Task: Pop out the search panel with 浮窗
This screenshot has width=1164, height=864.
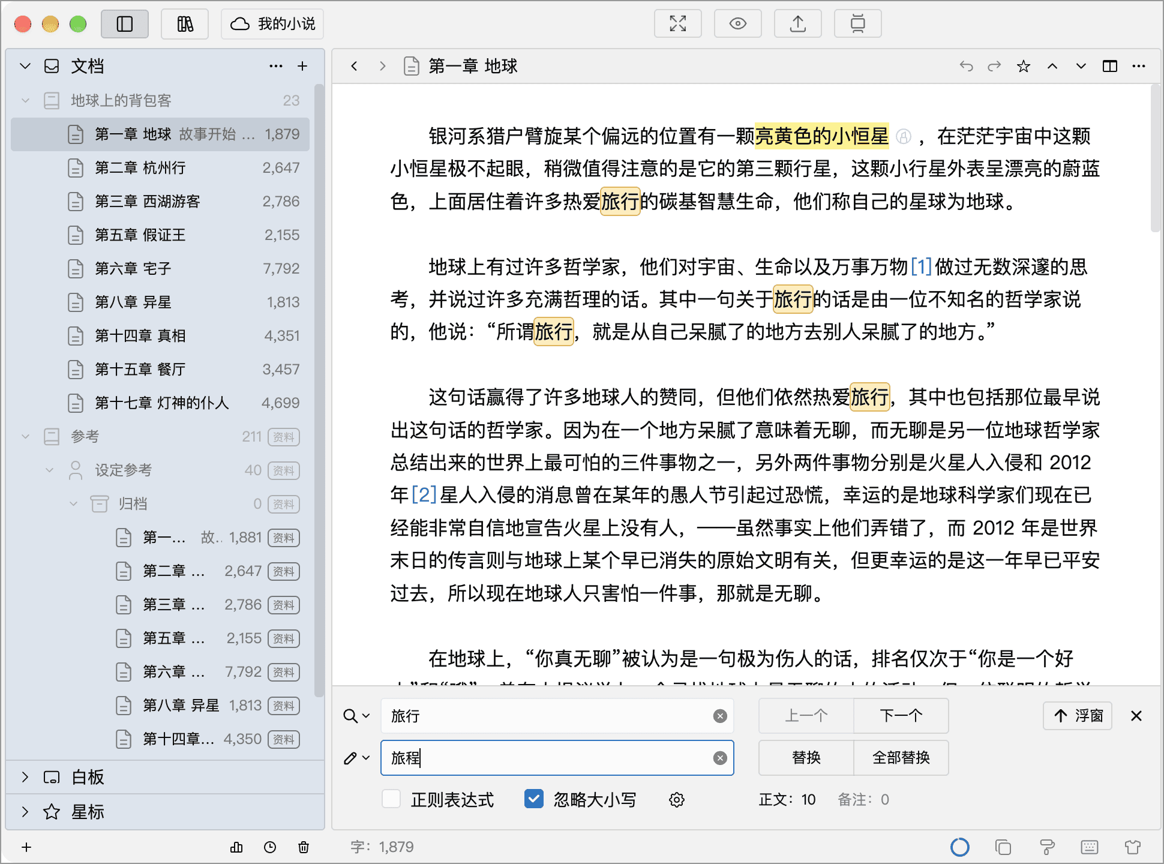Action: tap(1078, 716)
